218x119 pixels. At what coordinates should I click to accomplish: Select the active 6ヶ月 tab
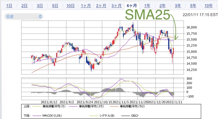click(x=132, y=6)
